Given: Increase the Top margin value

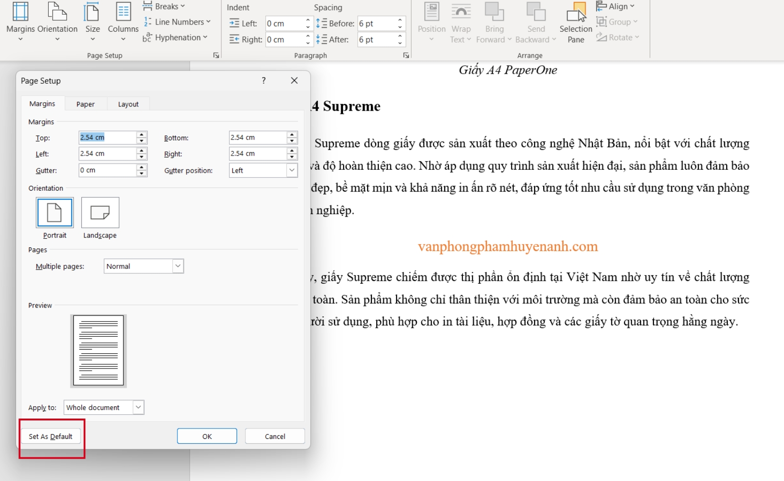Looking at the screenshot, I should tap(141, 134).
